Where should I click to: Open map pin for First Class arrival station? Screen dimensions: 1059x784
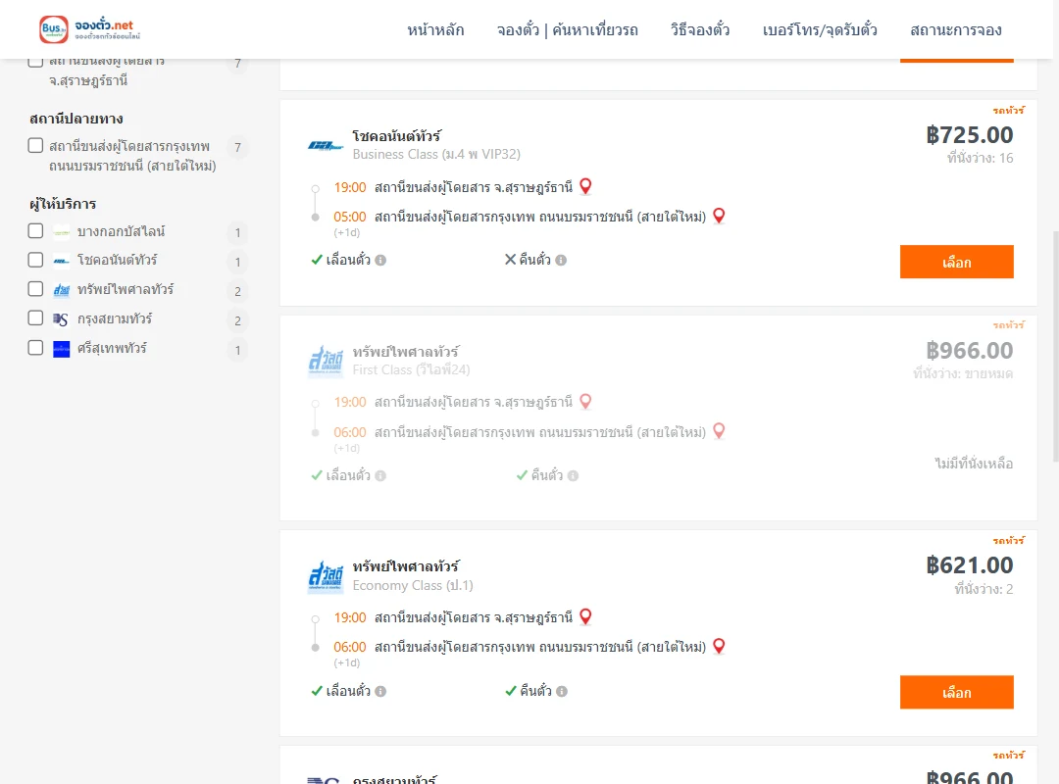(x=720, y=431)
